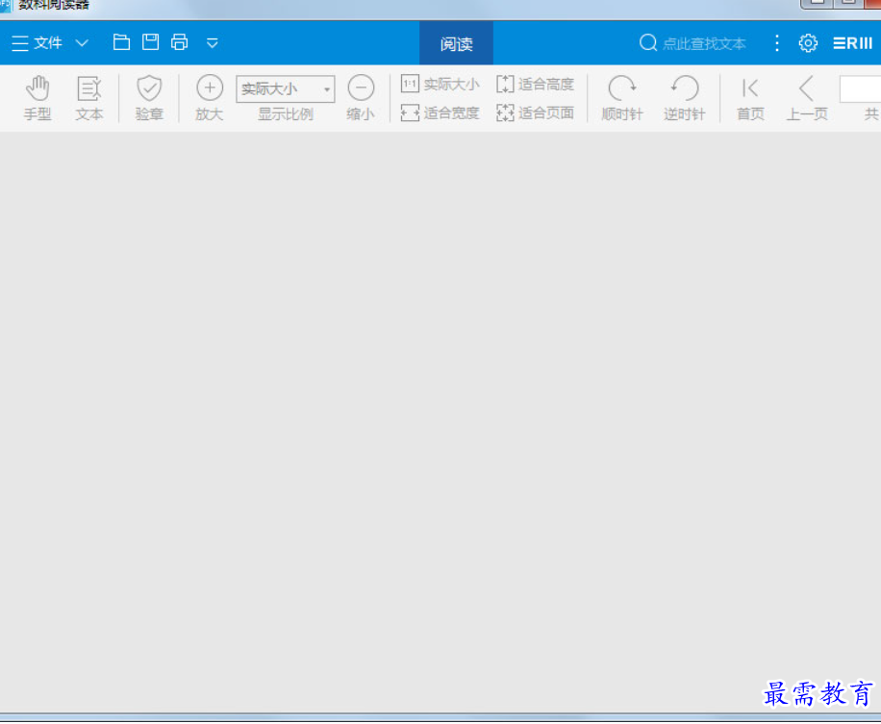Open the 实际大小 zoom ratio dropdown
Viewport: 881px width, 724px height.
coord(286,88)
